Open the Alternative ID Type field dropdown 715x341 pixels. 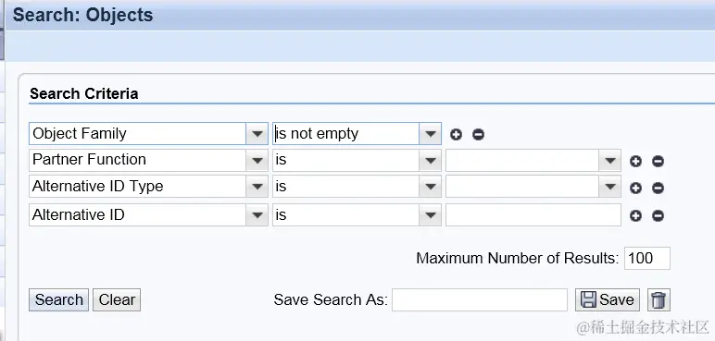(257, 187)
